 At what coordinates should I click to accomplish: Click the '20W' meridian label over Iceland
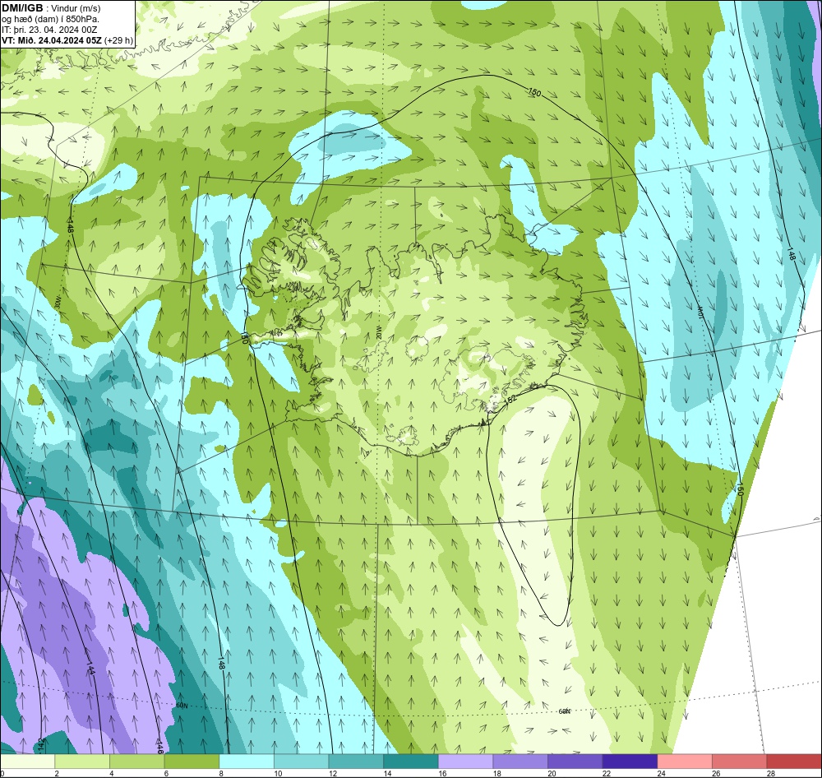point(378,332)
